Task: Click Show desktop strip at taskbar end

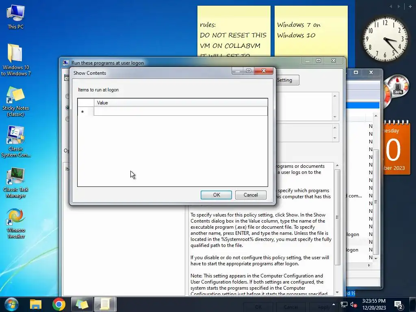Action: [x=413, y=304]
